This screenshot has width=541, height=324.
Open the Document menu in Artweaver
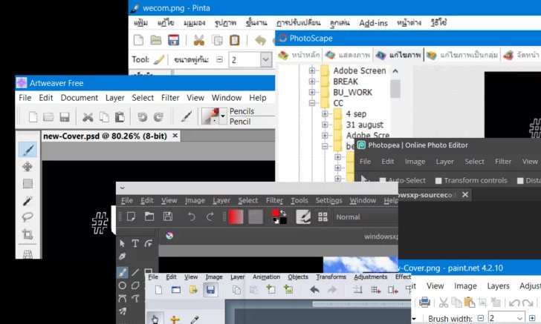click(x=80, y=98)
